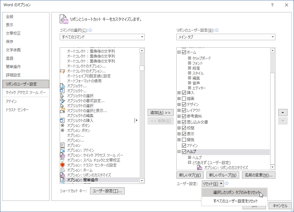Image resolution: width=294 pixels, height=212 pixels.
Task: Open the リセット dropdown button
Action: [213, 184]
